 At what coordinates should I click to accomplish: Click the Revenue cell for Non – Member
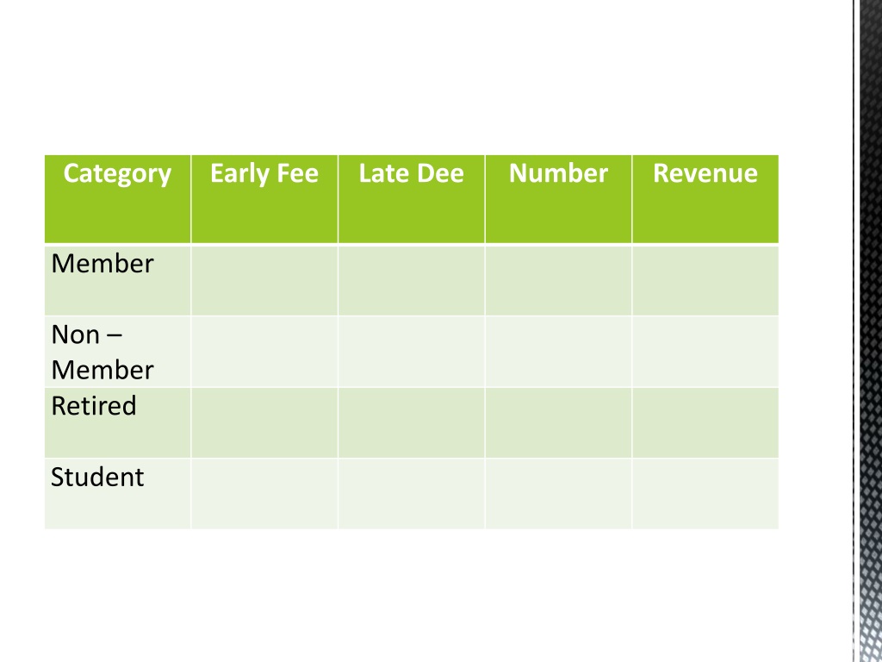tap(705, 352)
